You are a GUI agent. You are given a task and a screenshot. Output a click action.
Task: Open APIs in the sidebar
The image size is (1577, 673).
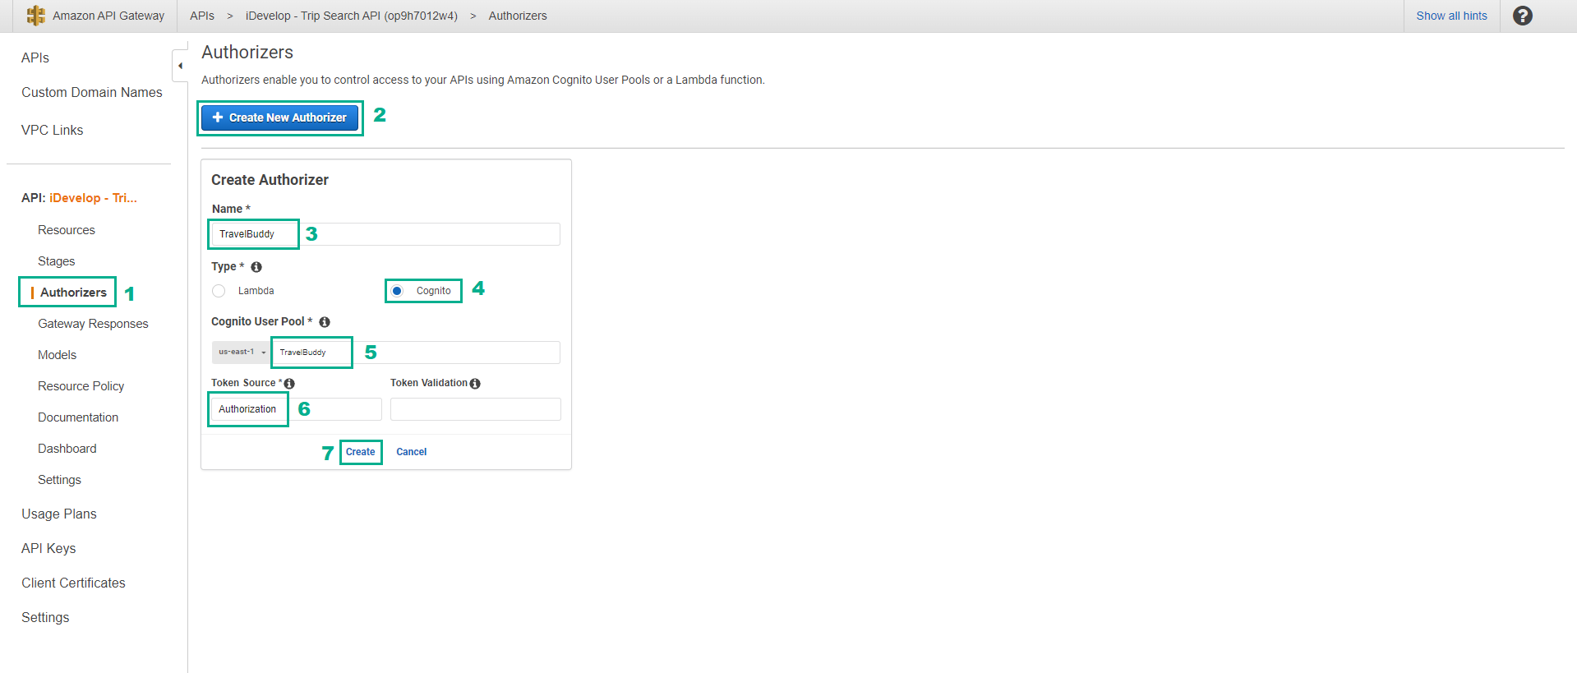(35, 58)
